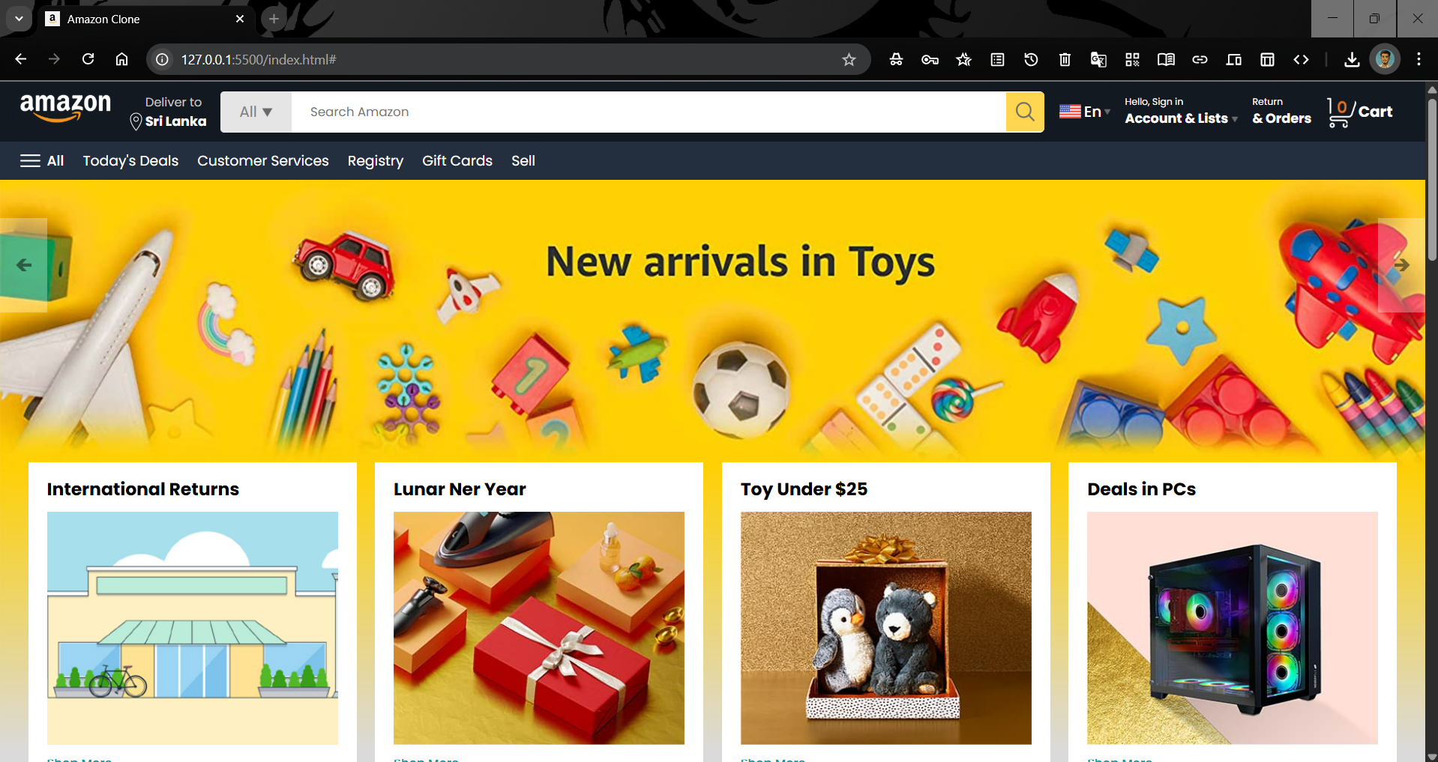This screenshot has width=1438, height=762.
Task: Open the browser downloads icon
Action: pyautogui.click(x=1352, y=59)
